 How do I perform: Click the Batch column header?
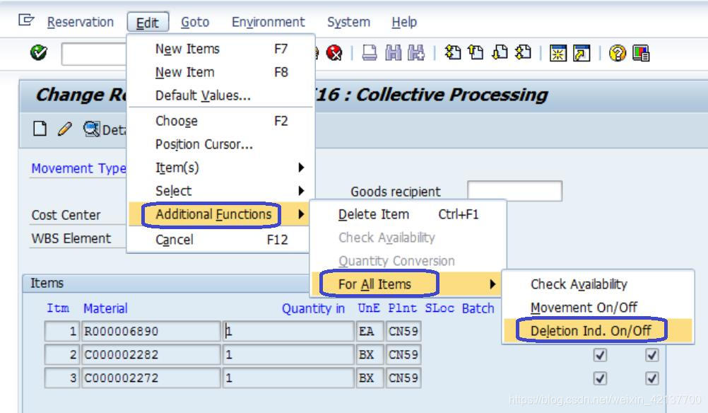pyautogui.click(x=478, y=308)
